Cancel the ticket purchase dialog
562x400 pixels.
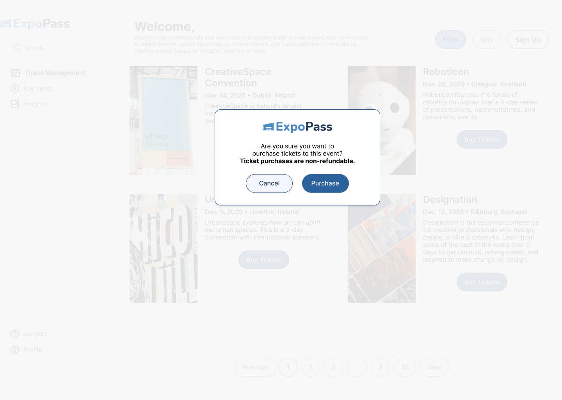click(x=269, y=183)
